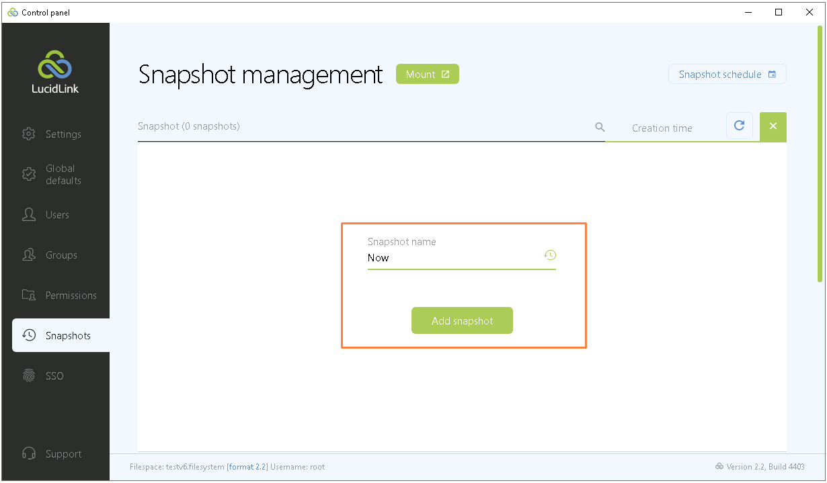
Task: Click the history icon in name field
Action: [550, 255]
